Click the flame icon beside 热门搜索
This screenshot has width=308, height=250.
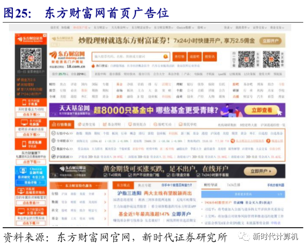[x=93, y=66]
